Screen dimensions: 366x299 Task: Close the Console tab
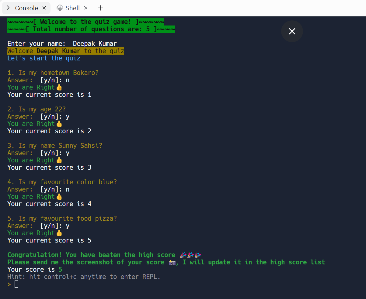[x=44, y=8]
